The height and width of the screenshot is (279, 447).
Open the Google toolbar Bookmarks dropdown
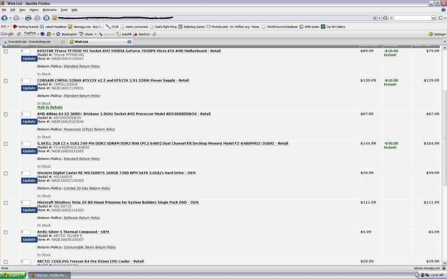tap(67, 34)
